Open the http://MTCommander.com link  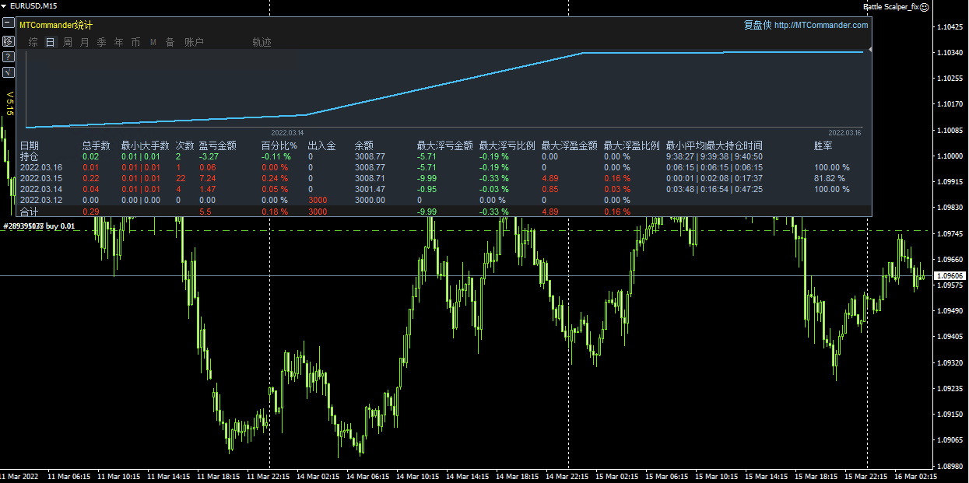[x=820, y=25]
